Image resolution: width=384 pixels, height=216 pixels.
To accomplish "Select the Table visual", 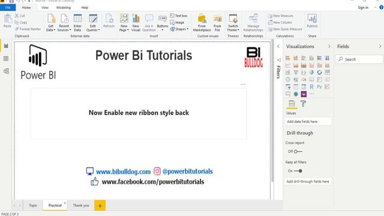I will click(296, 86).
